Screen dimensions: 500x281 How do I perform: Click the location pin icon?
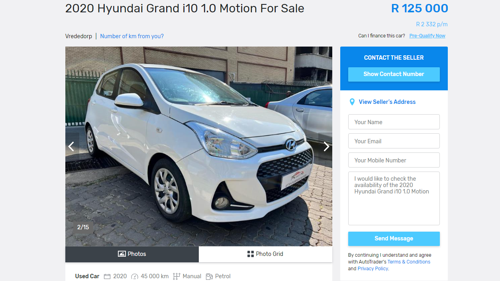tap(352, 102)
